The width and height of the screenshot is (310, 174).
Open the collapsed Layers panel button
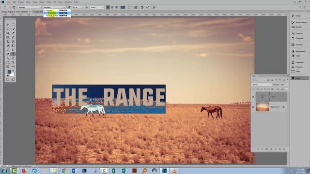click(300, 78)
